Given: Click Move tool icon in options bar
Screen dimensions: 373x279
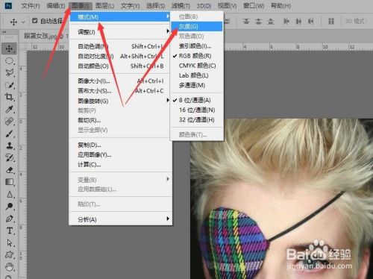Looking at the screenshot, I should (13, 22).
